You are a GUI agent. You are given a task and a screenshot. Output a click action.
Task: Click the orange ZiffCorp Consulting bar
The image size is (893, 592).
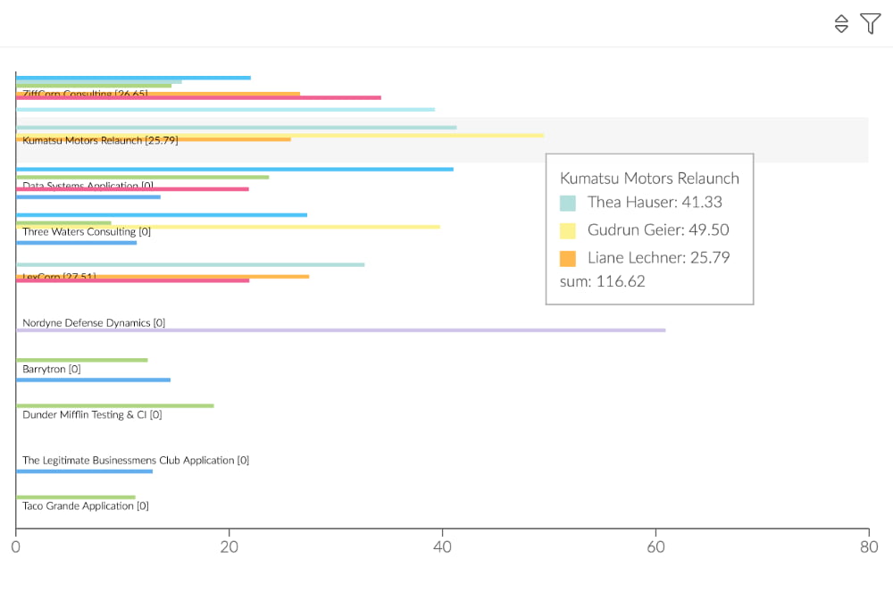coord(158,94)
